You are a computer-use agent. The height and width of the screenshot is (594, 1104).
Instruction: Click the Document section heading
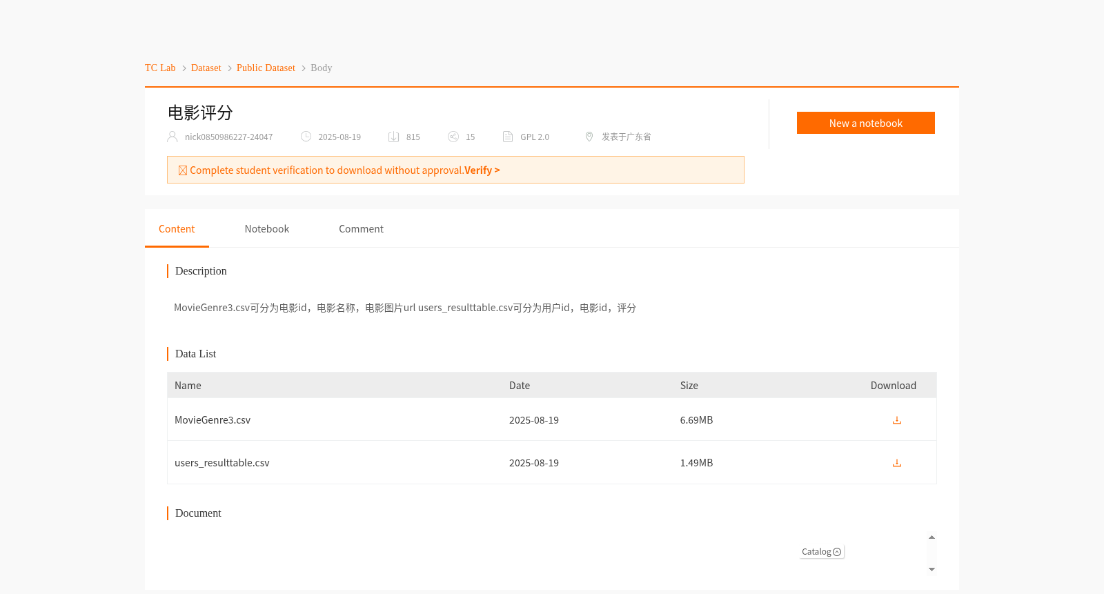click(198, 513)
